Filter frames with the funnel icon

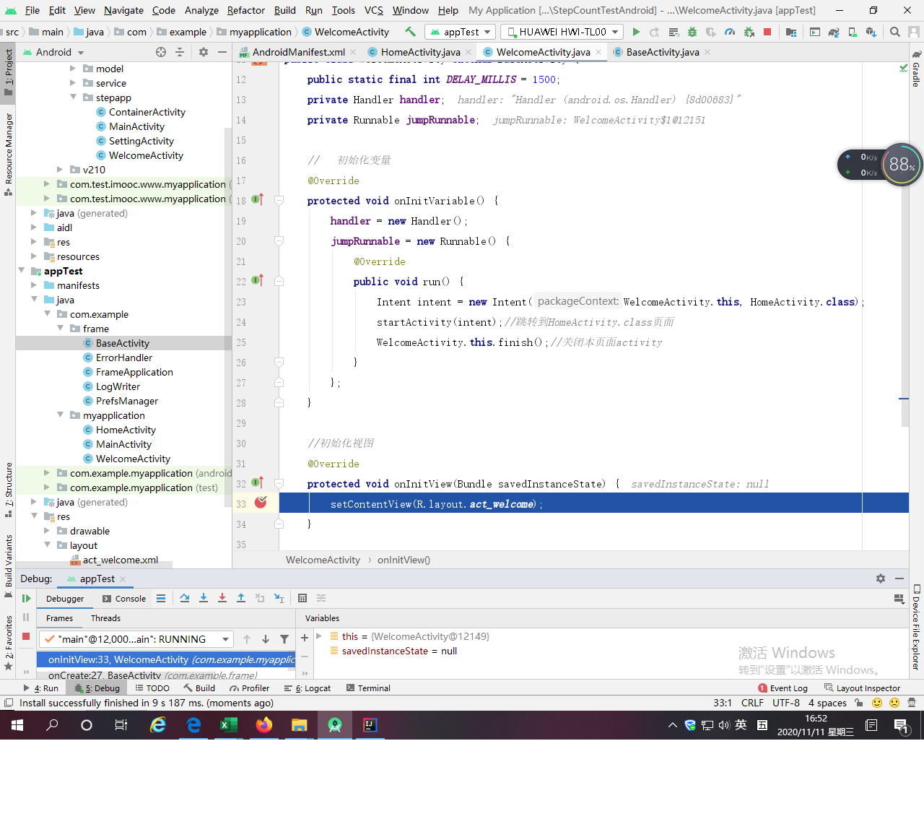pyautogui.click(x=284, y=639)
